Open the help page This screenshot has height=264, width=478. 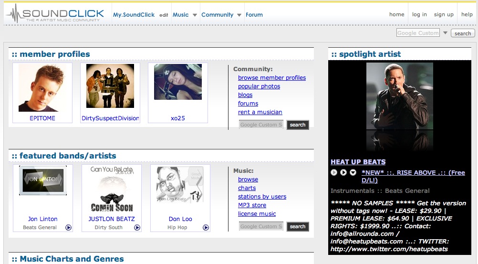click(x=467, y=14)
